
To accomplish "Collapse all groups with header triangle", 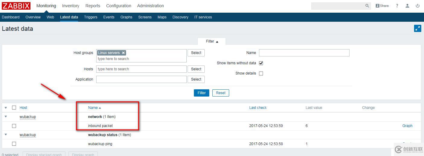I will pyautogui.click(x=6, y=108).
